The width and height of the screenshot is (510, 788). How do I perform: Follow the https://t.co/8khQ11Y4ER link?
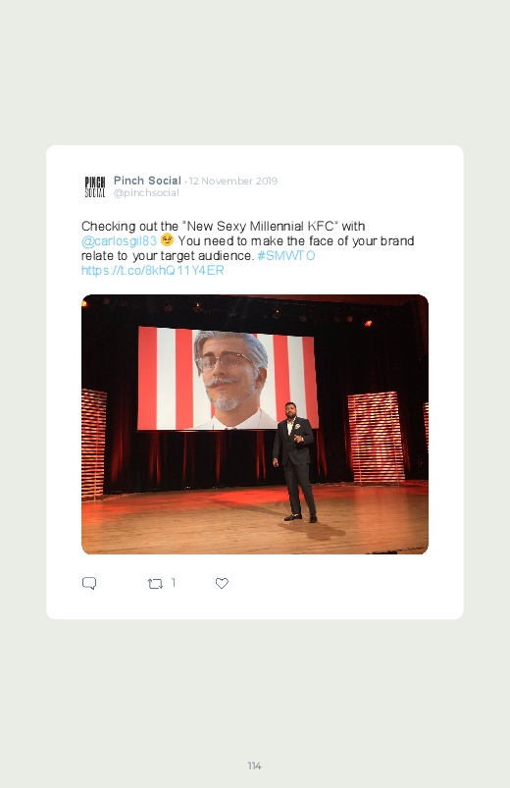point(153,271)
